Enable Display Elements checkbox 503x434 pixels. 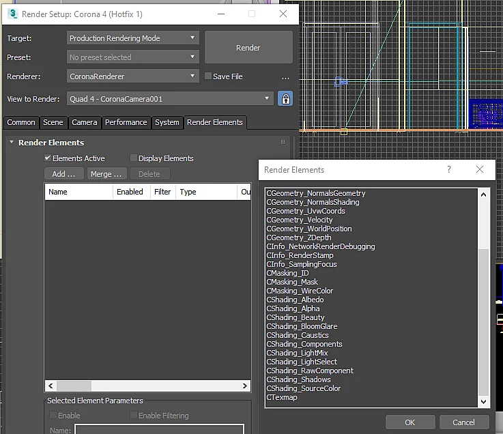point(134,158)
